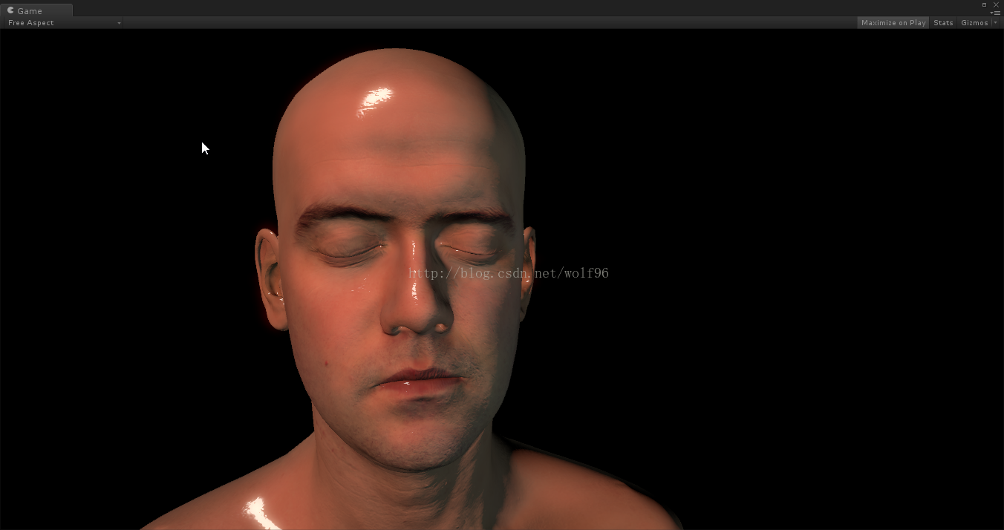This screenshot has height=530, width=1004.
Task: Maximize the Game window
Action: (x=985, y=4)
